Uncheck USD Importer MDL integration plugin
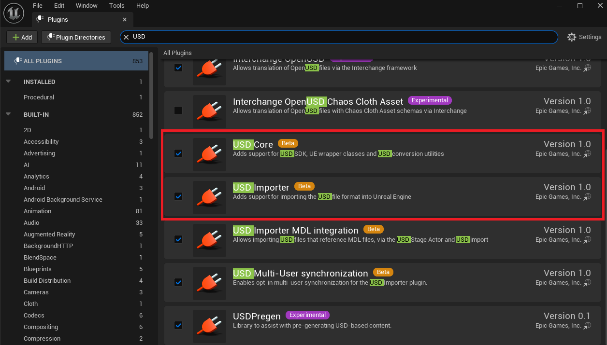607x345 pixels. tap(178, 239)
